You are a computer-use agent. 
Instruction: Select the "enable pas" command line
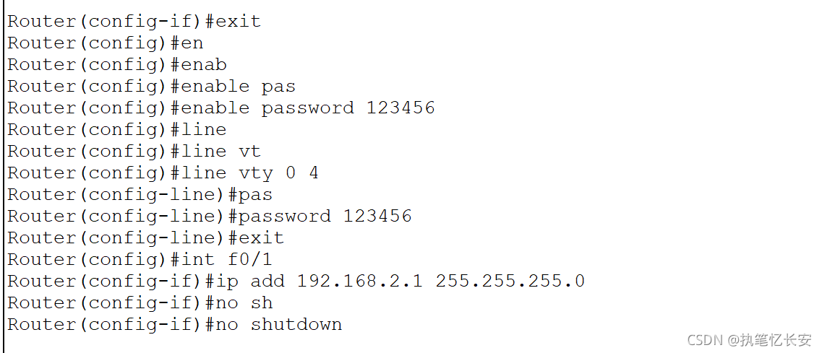pyautogui.click(x=151, y=86)
